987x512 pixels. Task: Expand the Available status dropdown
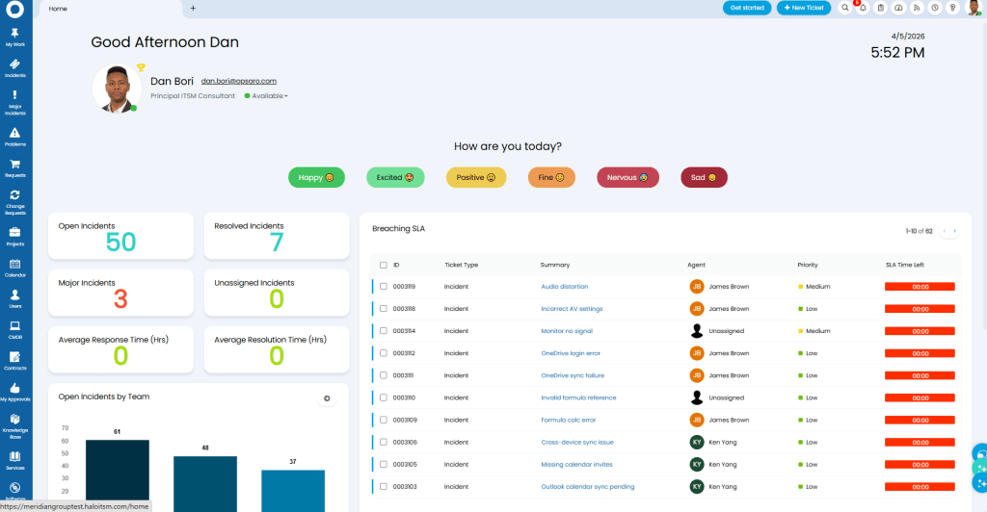(x=269, y=96)
